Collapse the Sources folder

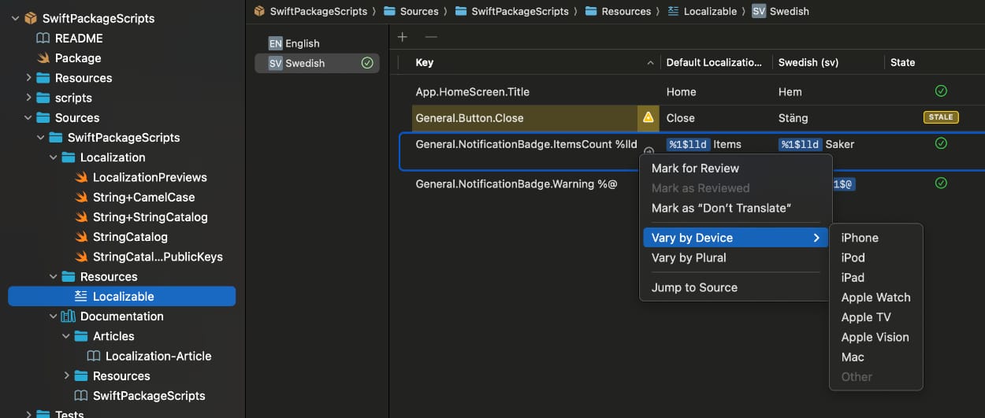click(28, 117)
